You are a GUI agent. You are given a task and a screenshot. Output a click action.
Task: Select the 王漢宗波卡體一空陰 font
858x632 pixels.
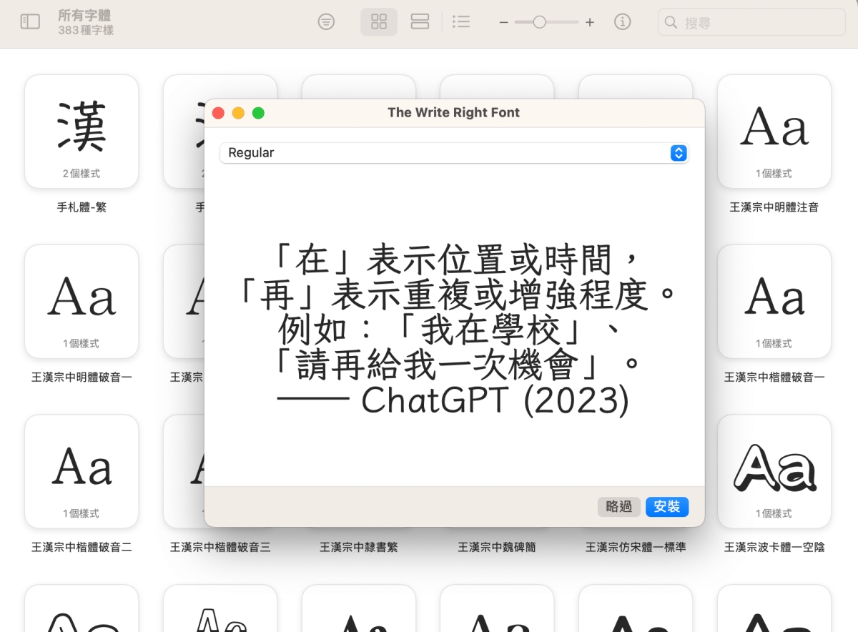(774, 472)
